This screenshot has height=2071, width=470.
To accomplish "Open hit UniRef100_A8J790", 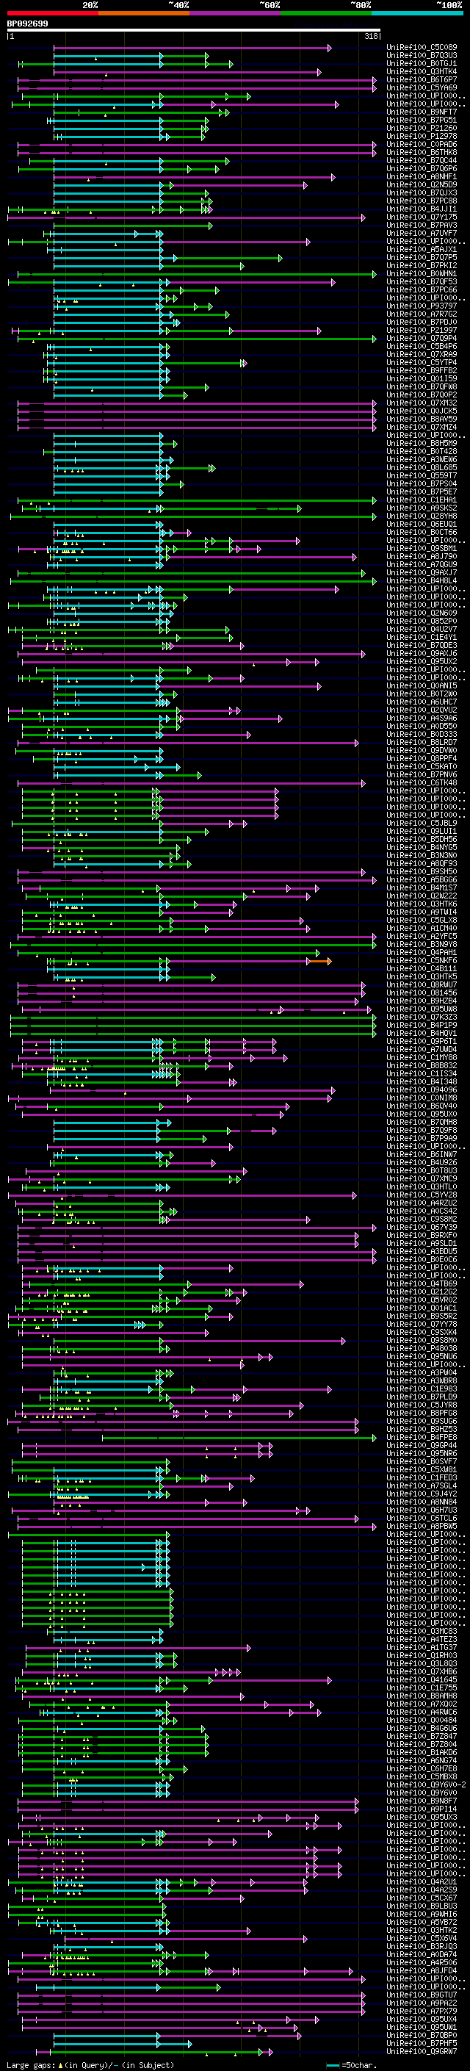I will (x=422, y=556).
